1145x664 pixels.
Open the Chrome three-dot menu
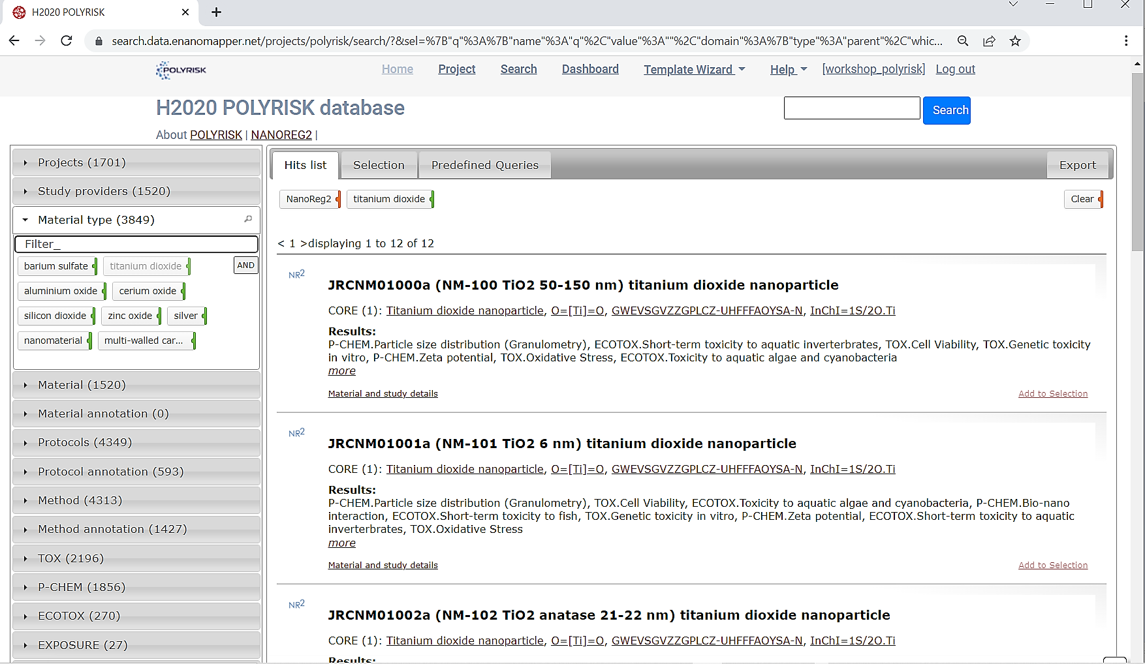1126,41
